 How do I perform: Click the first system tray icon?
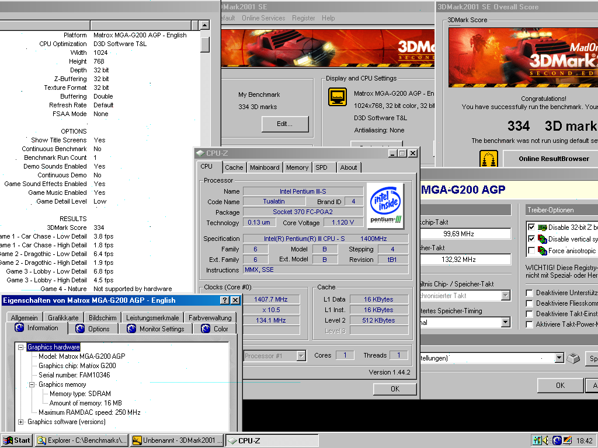(537, 440)
